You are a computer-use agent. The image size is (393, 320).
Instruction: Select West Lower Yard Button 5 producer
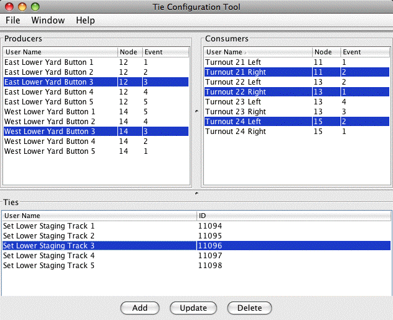pos(49,151)
